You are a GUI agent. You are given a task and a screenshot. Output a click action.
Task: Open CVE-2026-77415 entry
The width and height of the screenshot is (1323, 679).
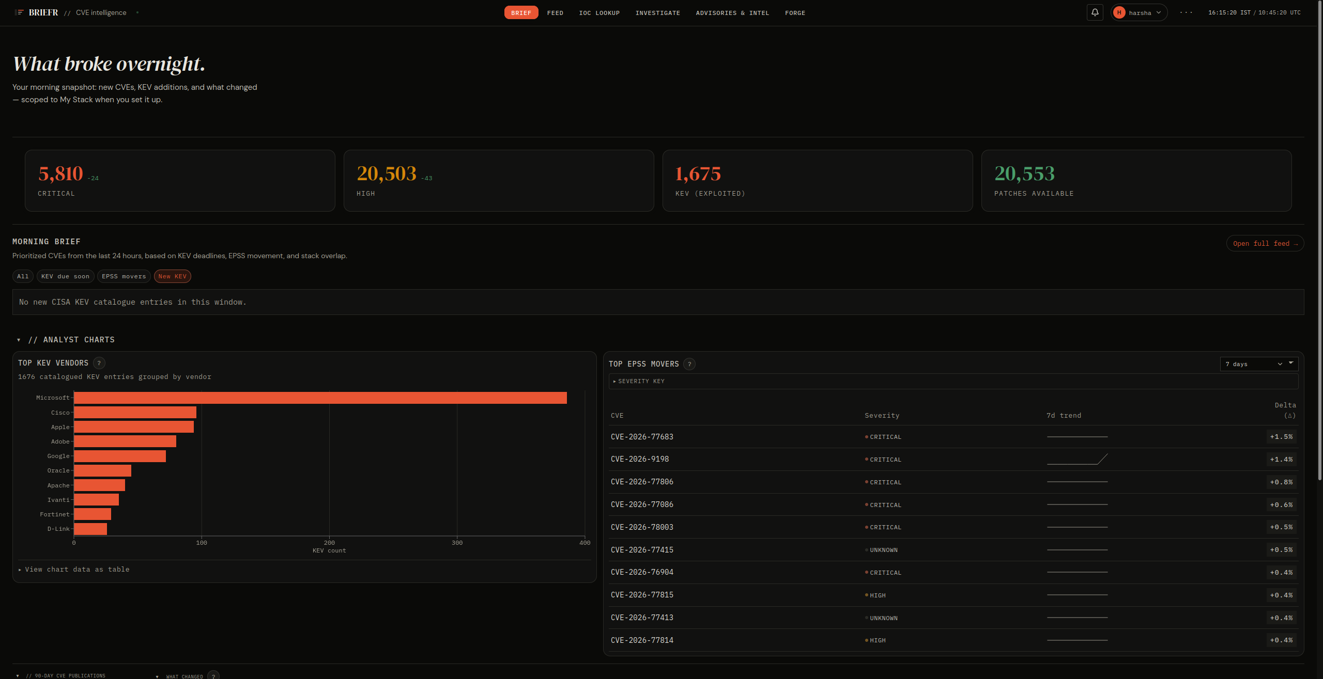(642, 550)
